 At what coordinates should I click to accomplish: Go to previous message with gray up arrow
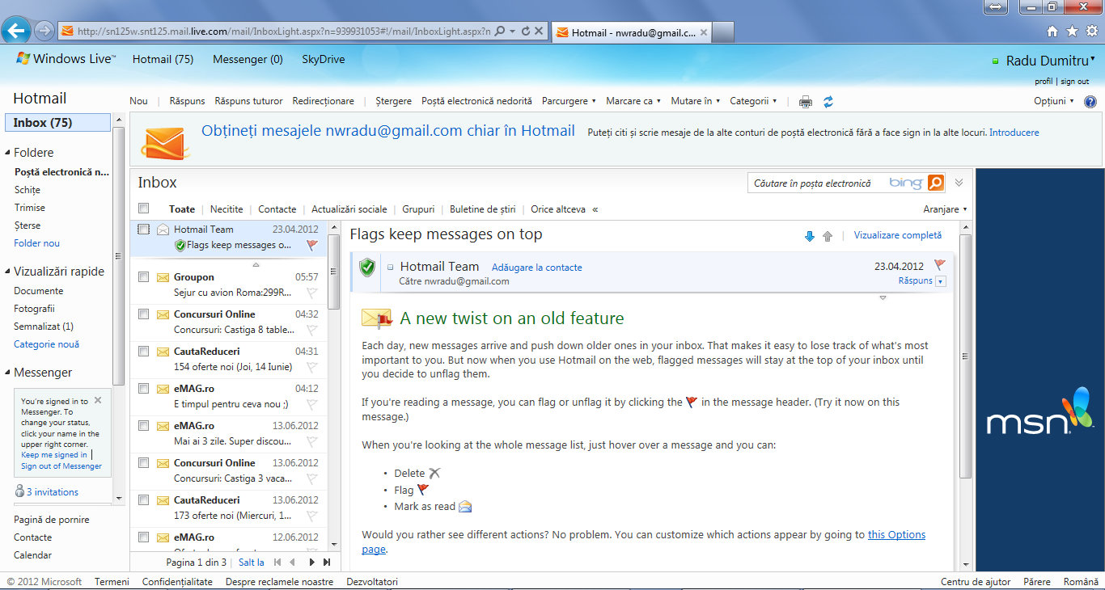coord(828,236)
